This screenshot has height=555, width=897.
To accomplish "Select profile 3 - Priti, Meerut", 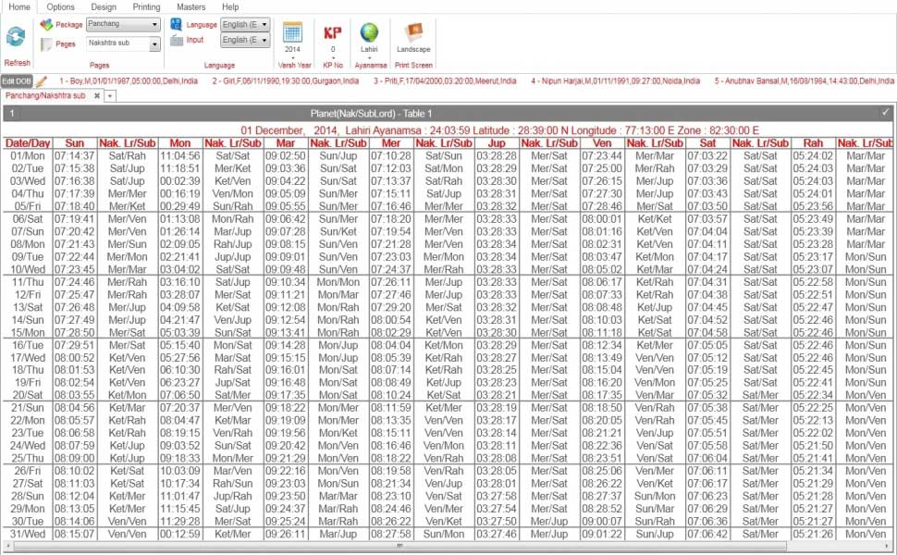I will point(445,81).
